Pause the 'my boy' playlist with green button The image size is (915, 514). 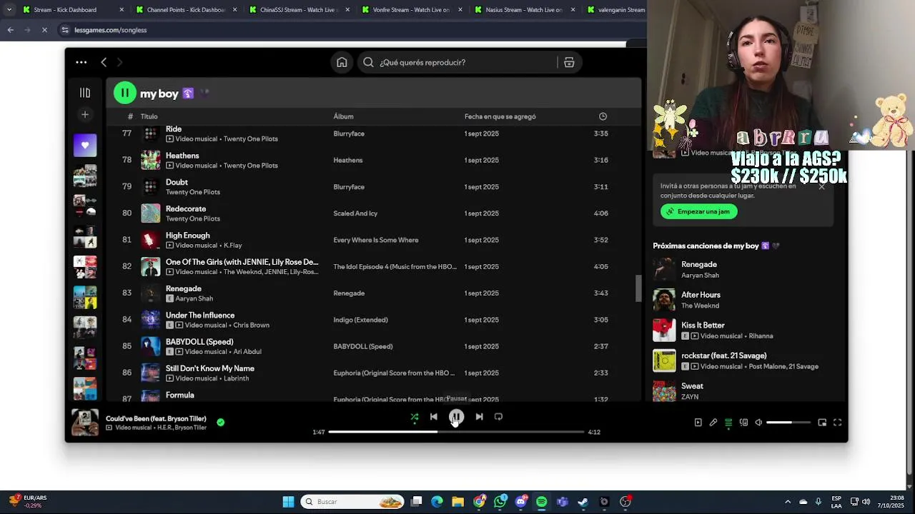tap(124, 93)
